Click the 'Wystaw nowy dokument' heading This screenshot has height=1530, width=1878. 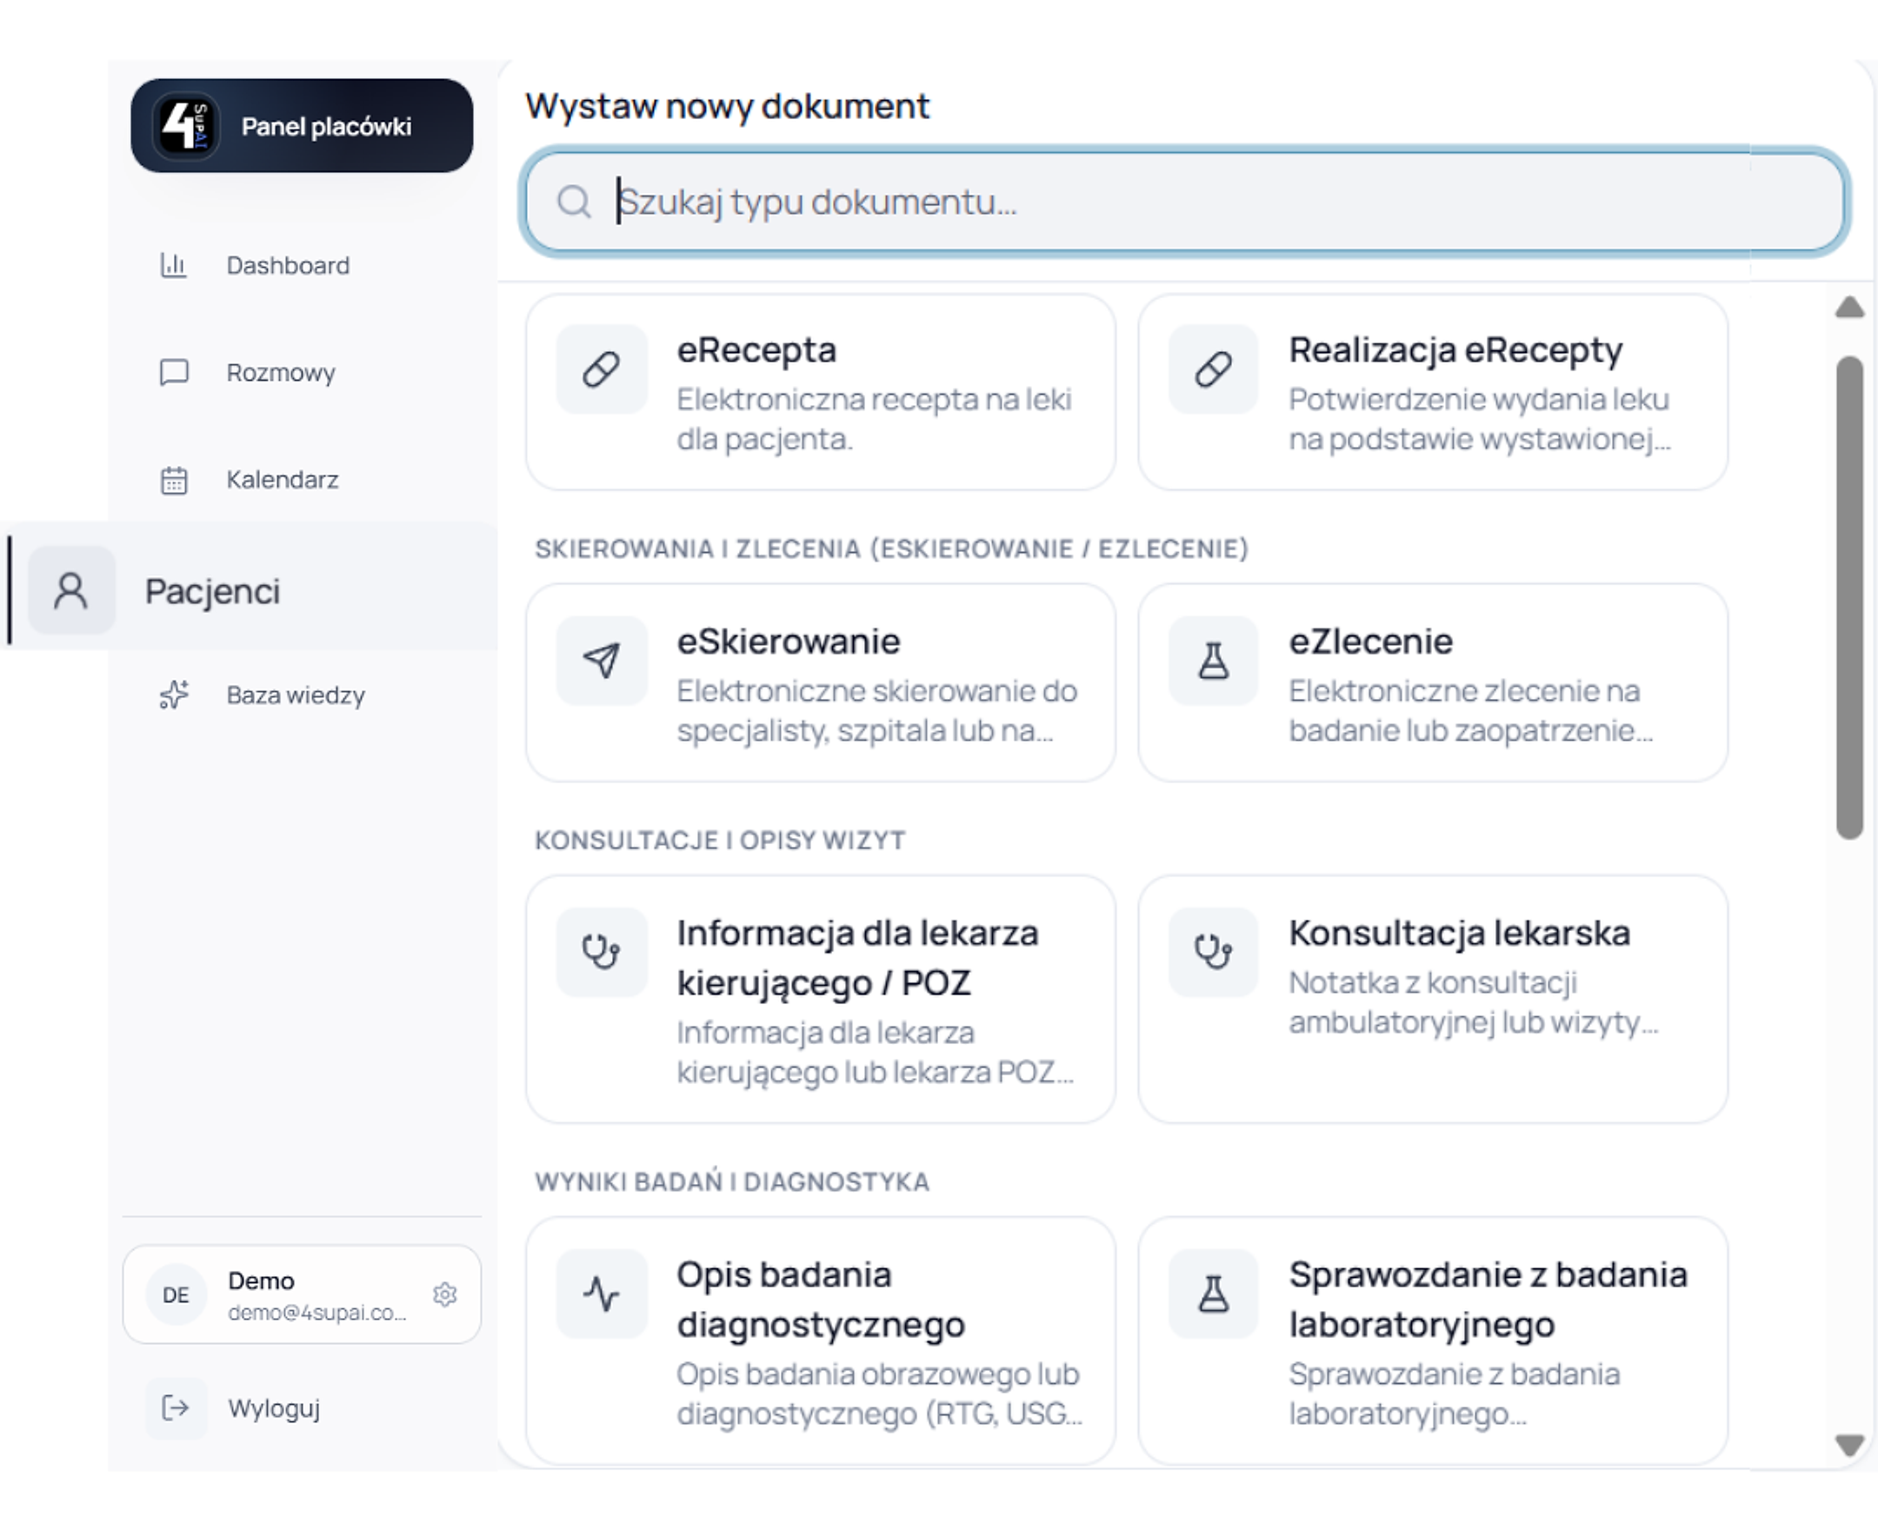point(727,106)
